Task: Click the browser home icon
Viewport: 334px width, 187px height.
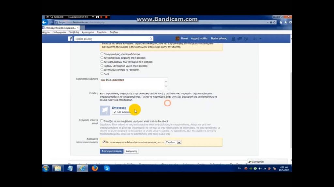Action: click(x=281, y=22)
